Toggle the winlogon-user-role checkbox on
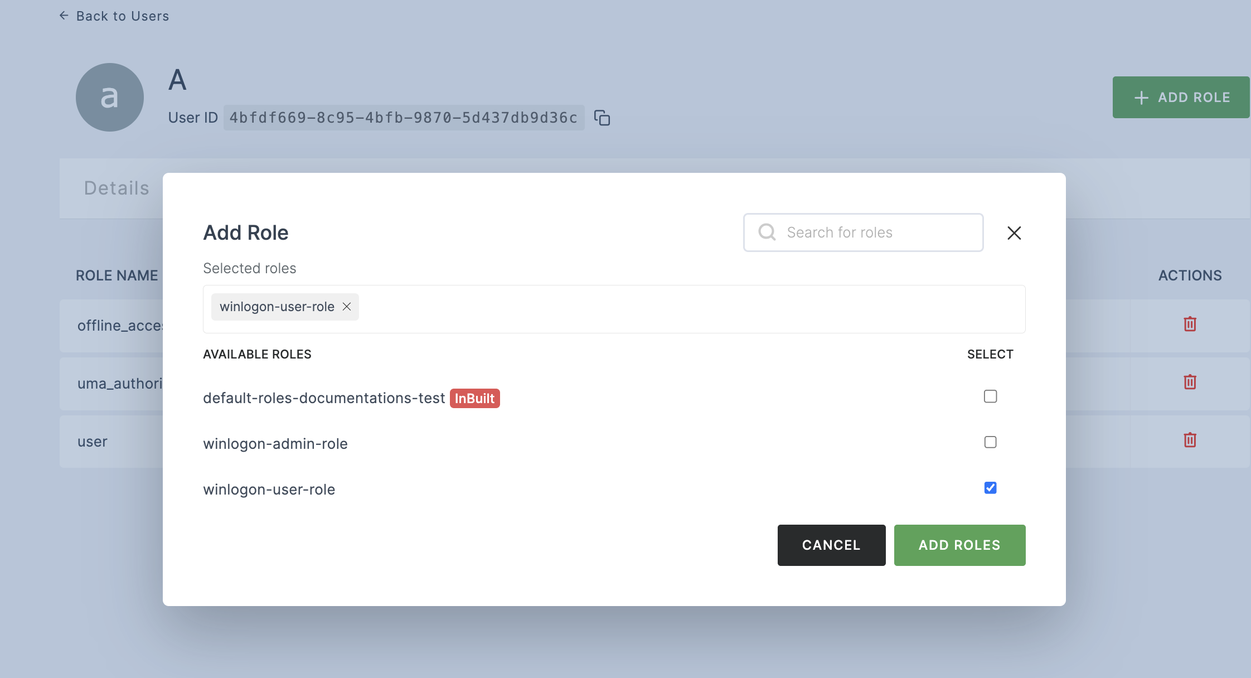 (991, 488)
